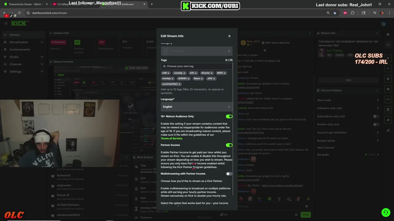Open chat settings gear icon

pyautogui.click(x=296, y=215)
